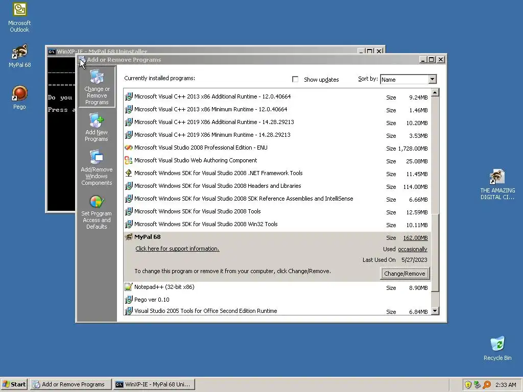Open Click here for support information link
Screen dimensions: 523x392
tap(177, 249)
